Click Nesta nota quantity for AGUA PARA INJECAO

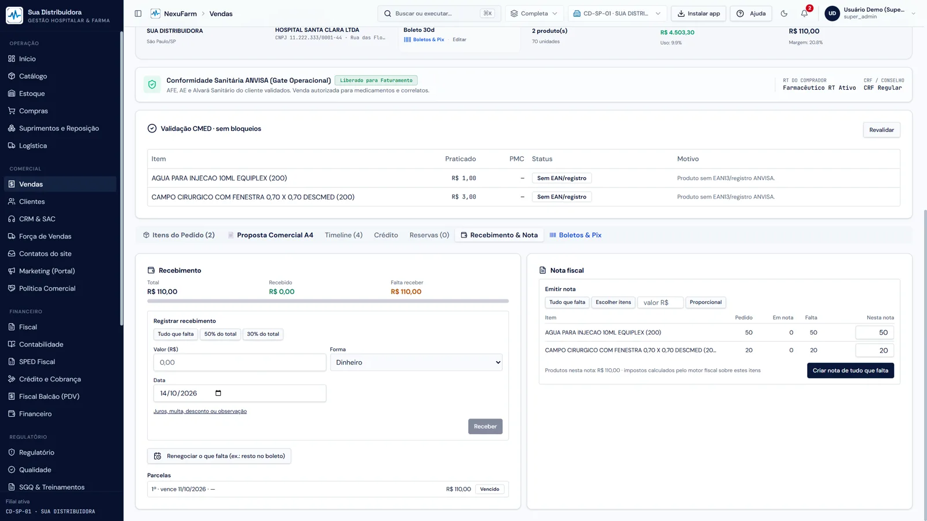point(874,332)
